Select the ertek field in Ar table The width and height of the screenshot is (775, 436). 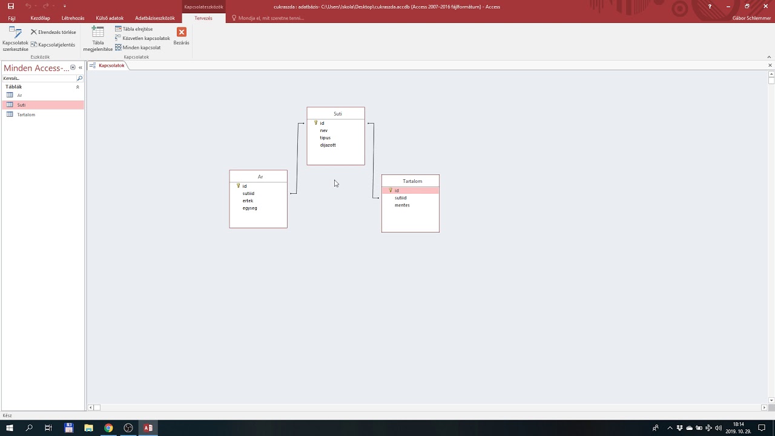259,200
